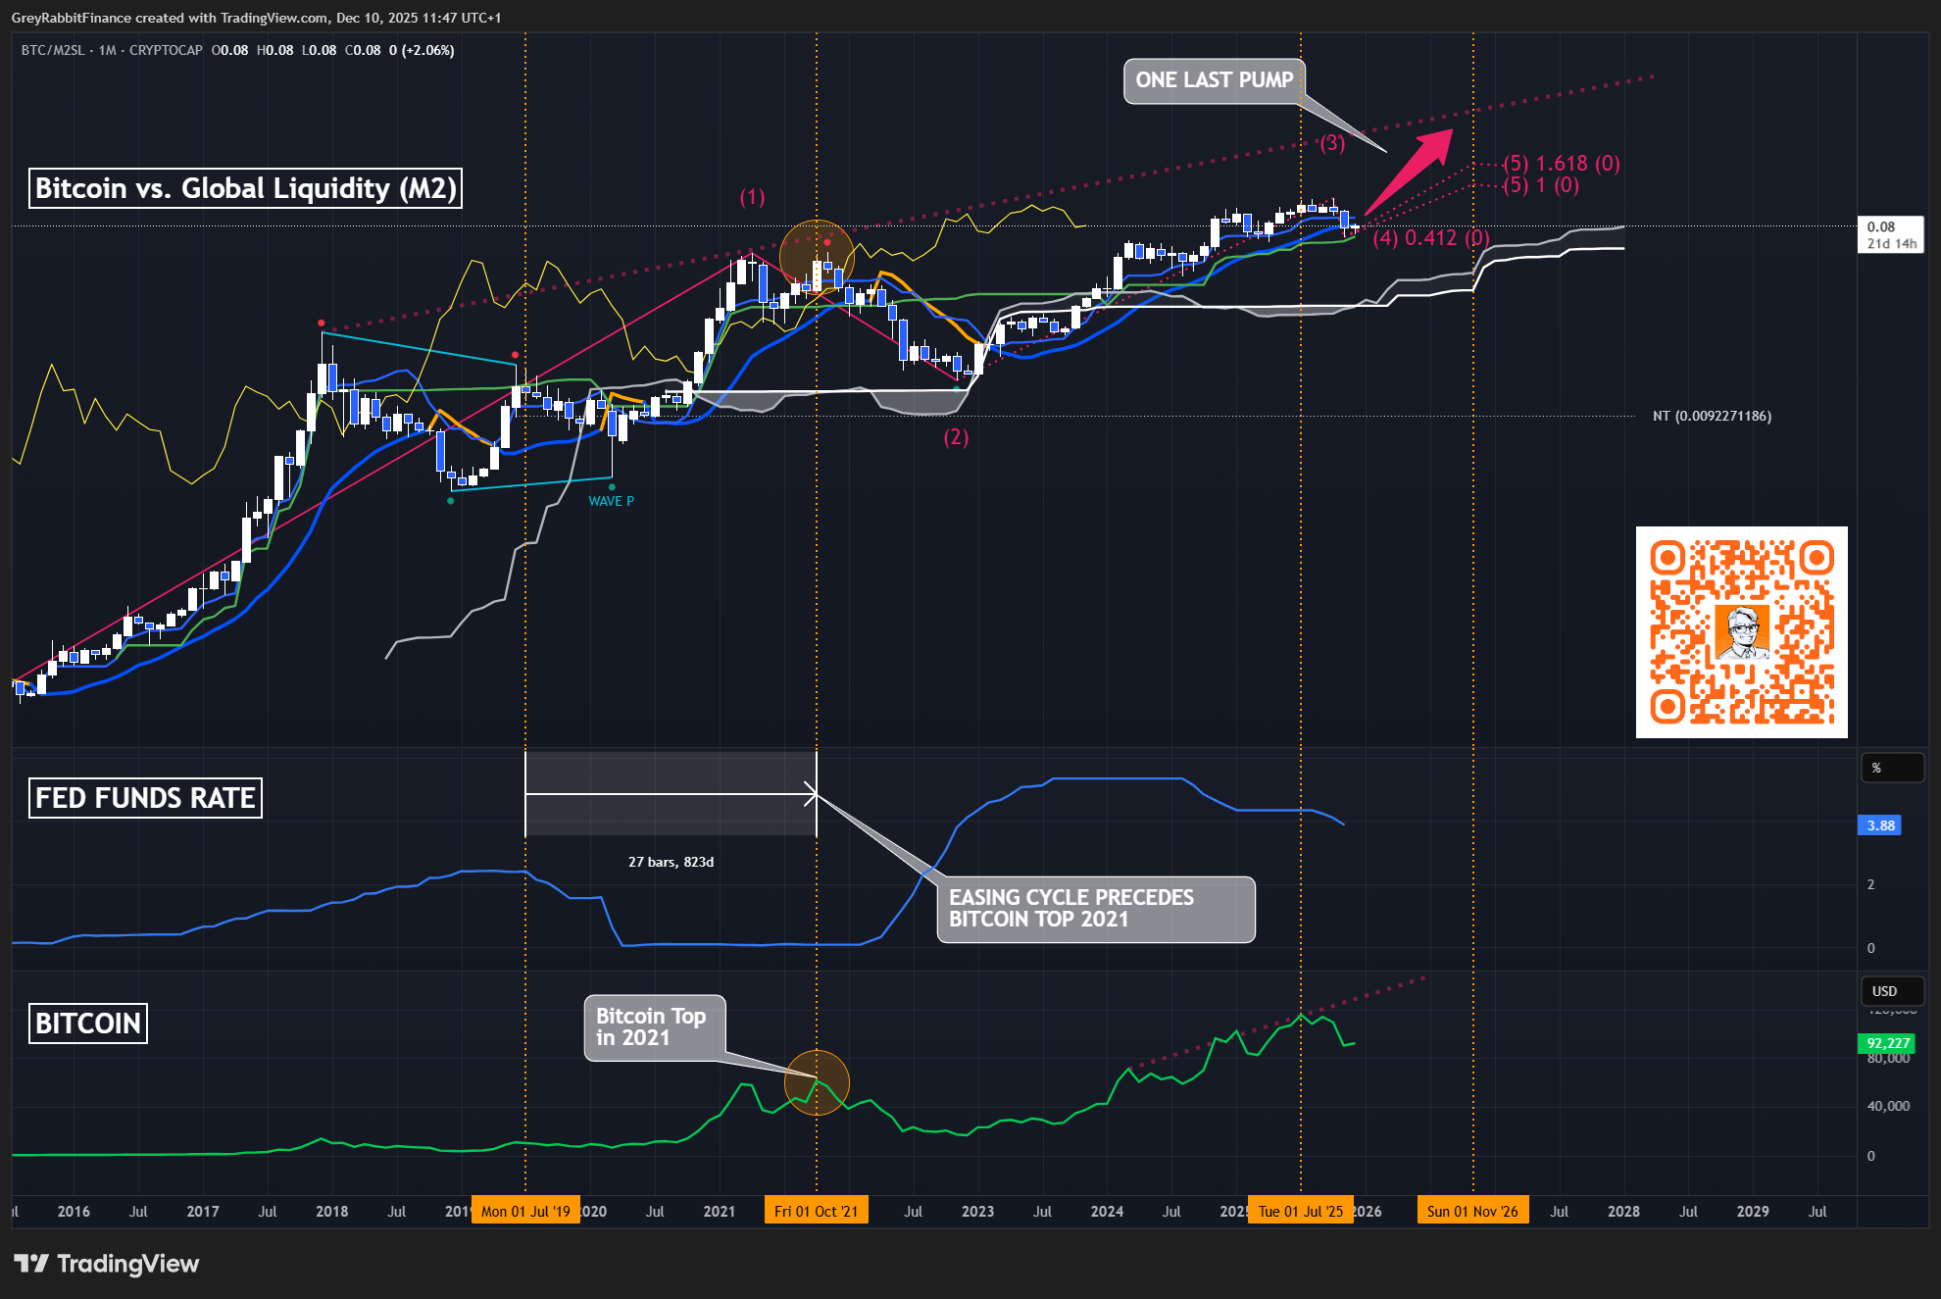Click the green 92,227 Bitcoin price label
The image size is (1941, 1299).
click(x=1886, y=1043)
